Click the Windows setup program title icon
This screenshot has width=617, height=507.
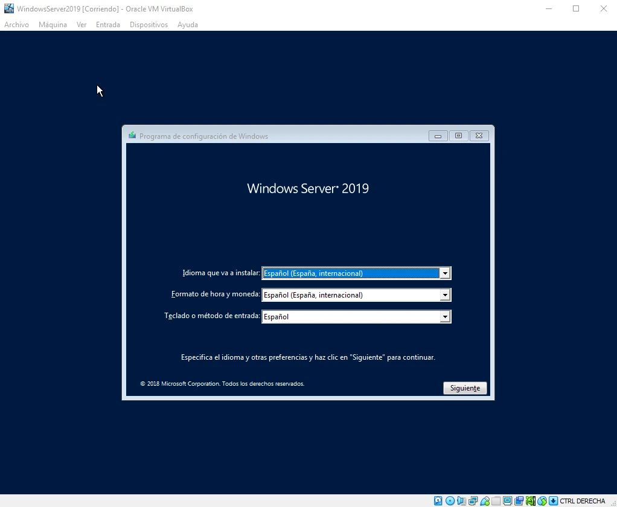tap(132, 136)
